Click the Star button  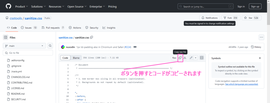click(252, 18)
